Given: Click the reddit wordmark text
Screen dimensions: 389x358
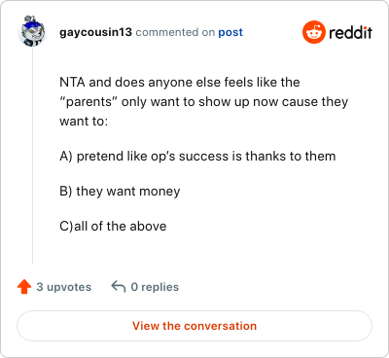Looking at the screenshot, I should click(350, 32).
